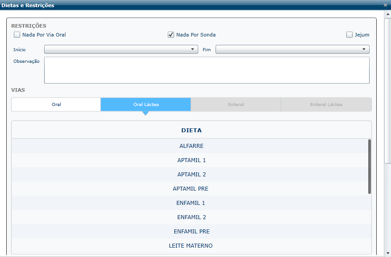This screenshot has height=257, width=391.
Task: Select the Enteral Láctea tab
Action: pyautogui.click(x=326, y=105)
